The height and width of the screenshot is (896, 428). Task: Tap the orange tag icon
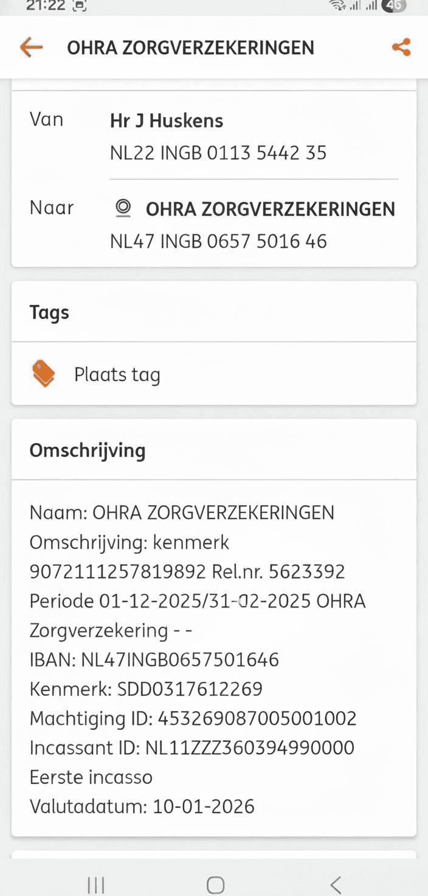(43, 374)
